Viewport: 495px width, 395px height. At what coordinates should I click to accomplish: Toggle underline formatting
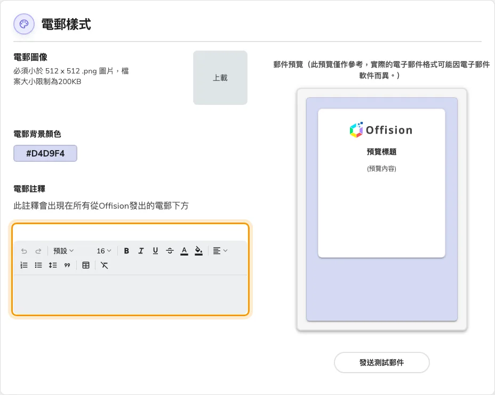(155, 251)
